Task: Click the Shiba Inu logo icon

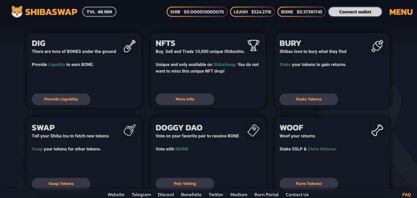Action: click(17, 12)
